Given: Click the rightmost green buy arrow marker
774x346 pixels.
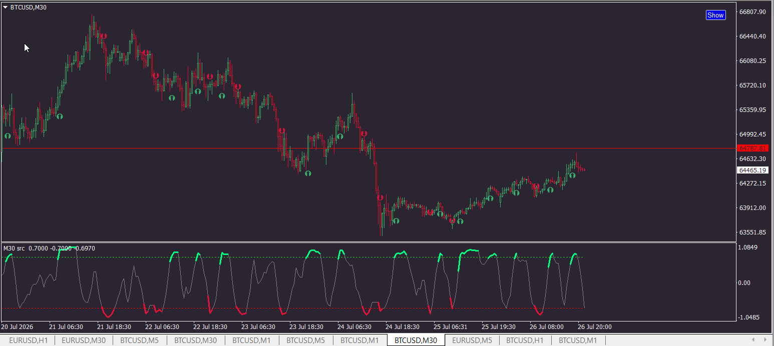Looking at the screenshot, I should (572, 175).
